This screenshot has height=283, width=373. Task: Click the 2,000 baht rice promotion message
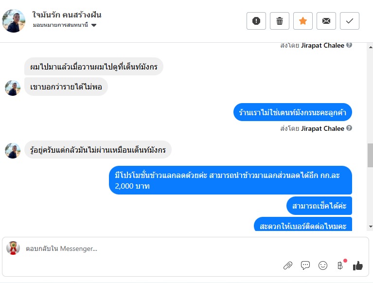tap(230, 180)
